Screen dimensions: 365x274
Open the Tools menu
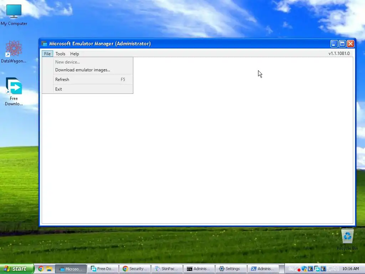click(60, 54)
